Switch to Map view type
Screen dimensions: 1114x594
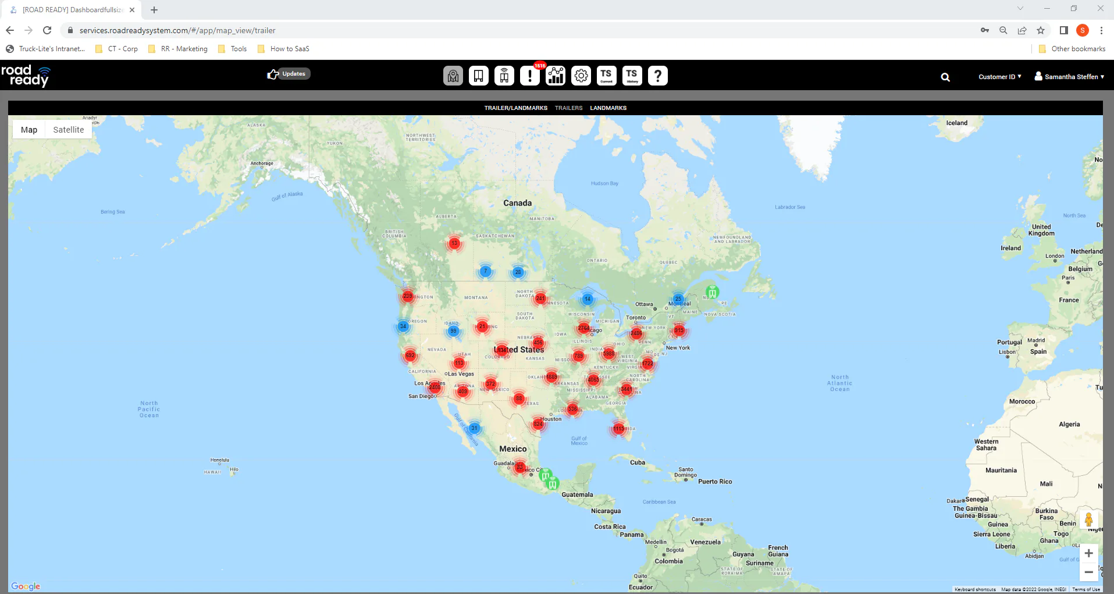tap(29, 130)
